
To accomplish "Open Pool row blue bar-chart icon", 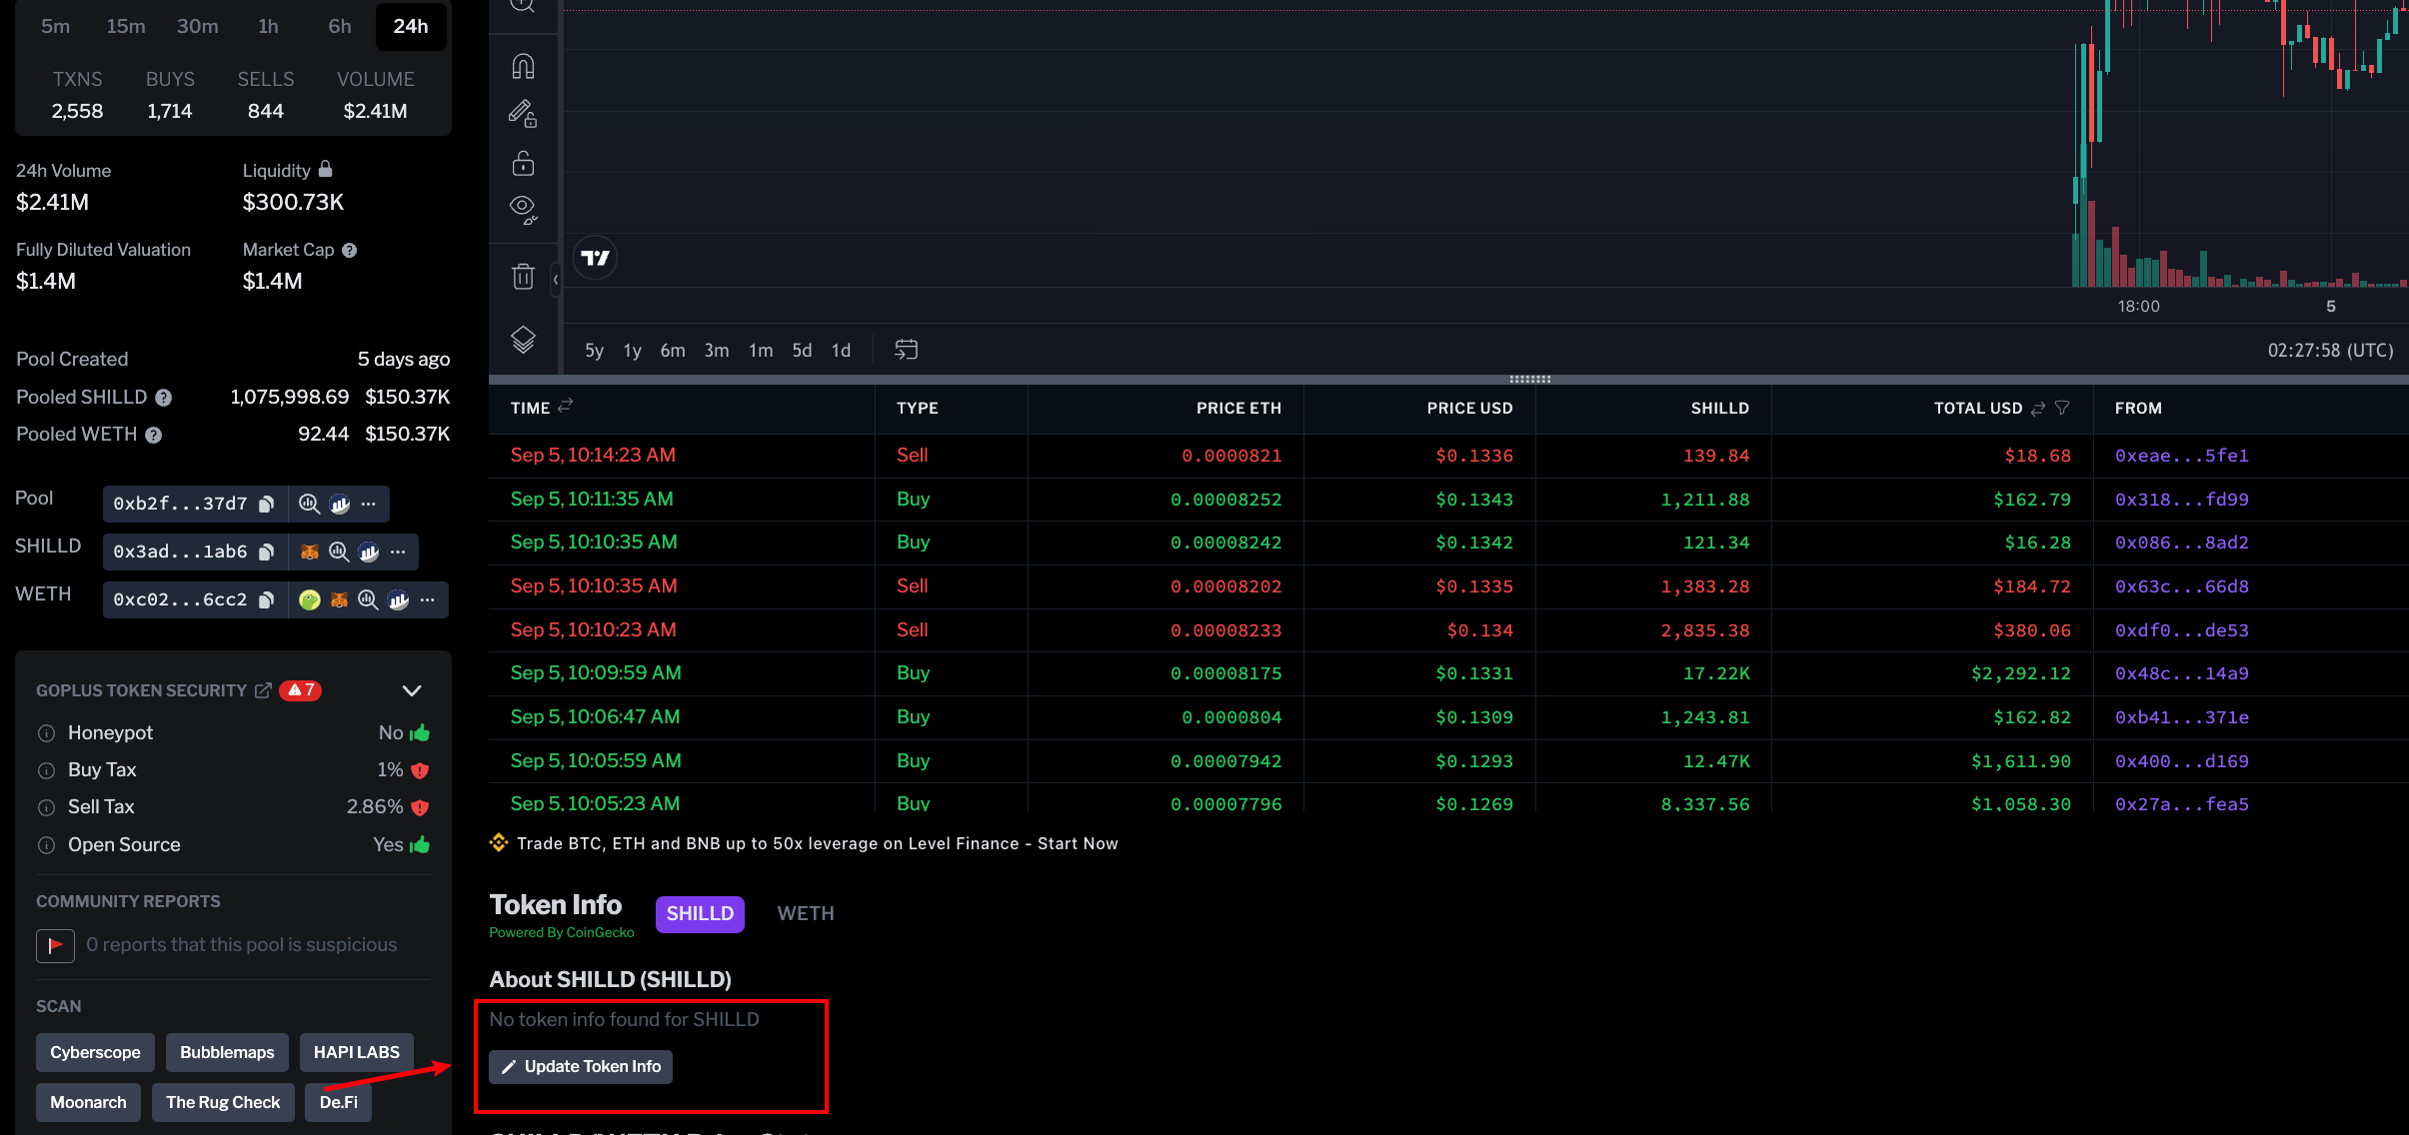I will [x=340, y=504].
